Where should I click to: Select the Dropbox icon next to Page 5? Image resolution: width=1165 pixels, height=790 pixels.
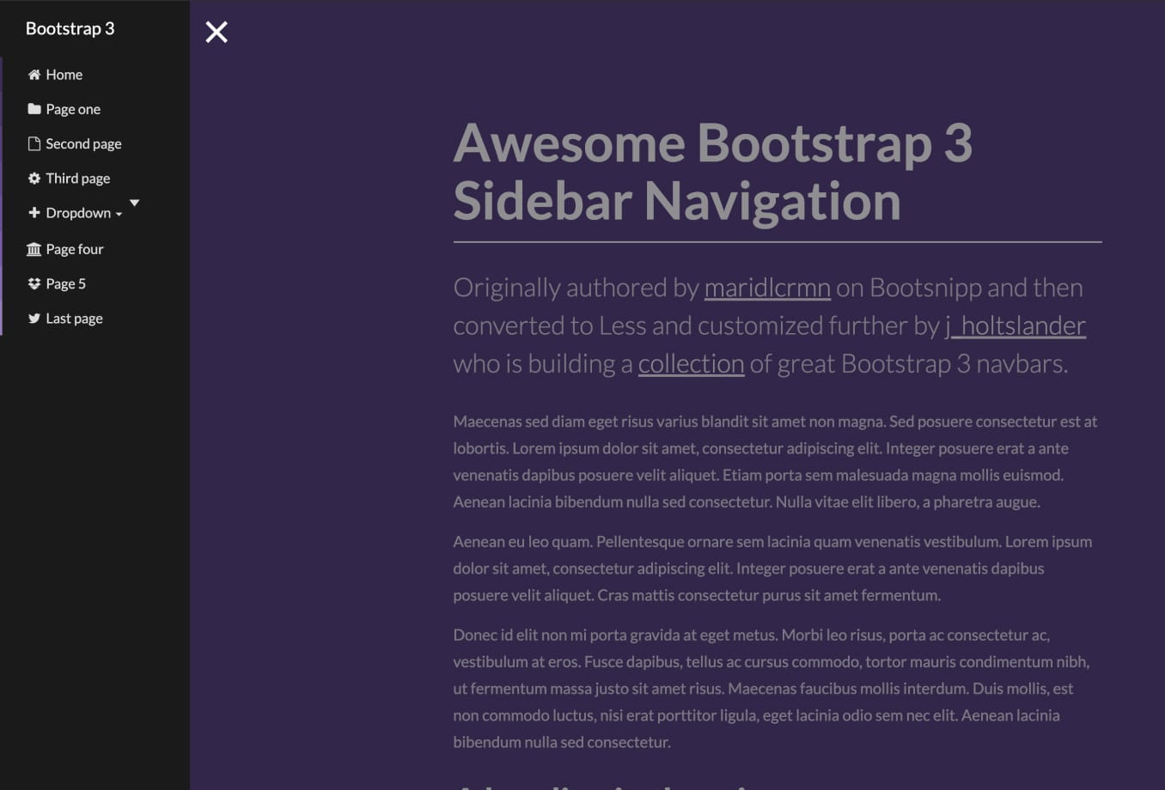(34, 283)
